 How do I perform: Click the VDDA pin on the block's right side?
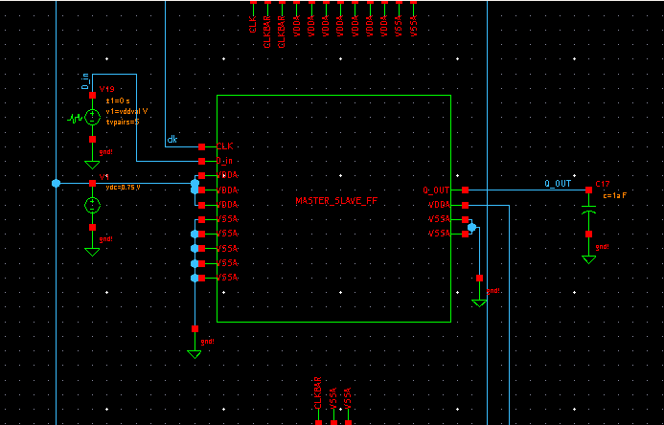(465, 205)
